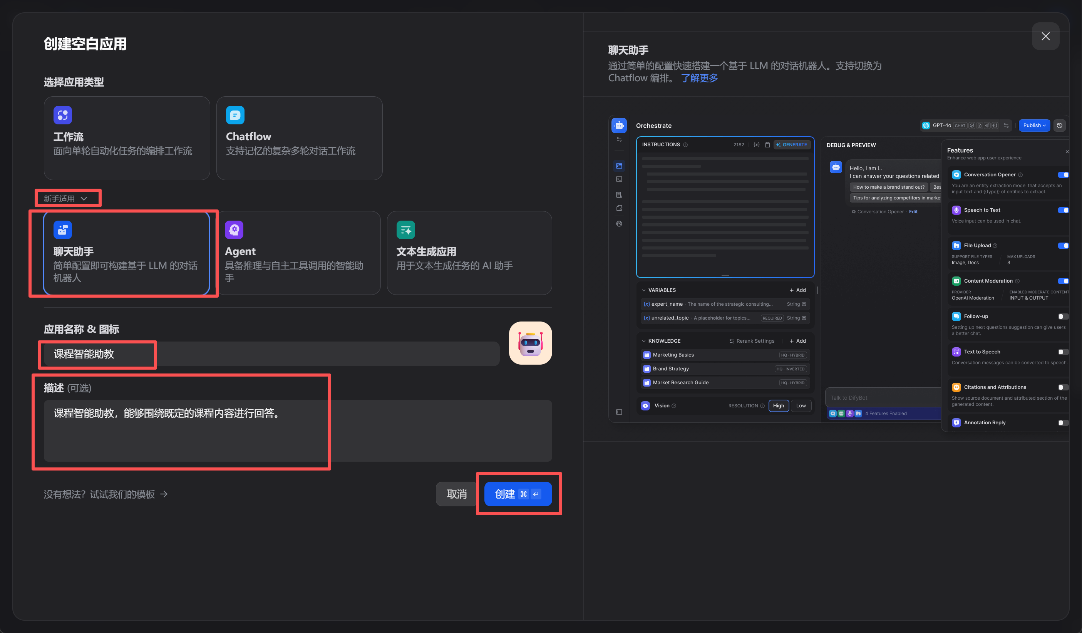Image resolution: width=1082 pixels, height=633 pixels.
Task: Choose the 文本生成应用 app type card
Action: pos(469,253)
